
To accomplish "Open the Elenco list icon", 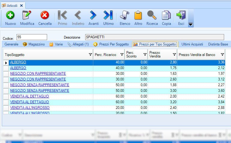I will pyautogui.click(x=125, y=15).
